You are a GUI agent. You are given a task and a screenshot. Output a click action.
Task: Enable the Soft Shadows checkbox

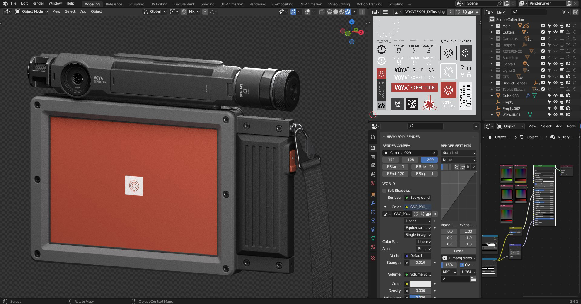point(385,191)
